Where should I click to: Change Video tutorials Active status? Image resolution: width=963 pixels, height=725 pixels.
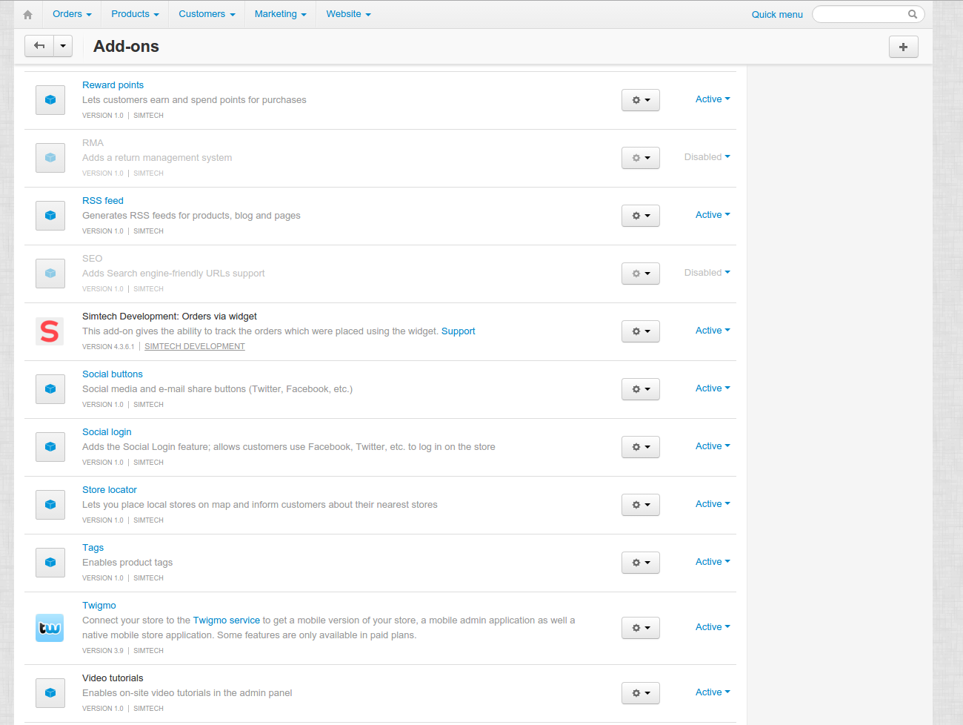click(713, 692)
